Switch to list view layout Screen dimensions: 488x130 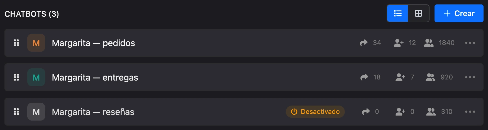coord(397,13)
